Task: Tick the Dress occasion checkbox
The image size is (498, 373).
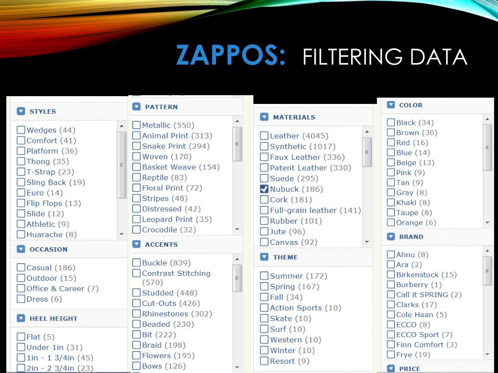Action: [21, 299]
